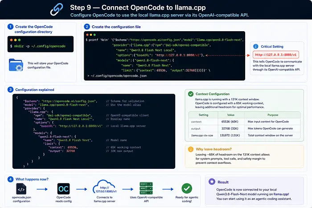Click the // Schema for validation comment
Screen dimensions: 312x208
point(125,101)
